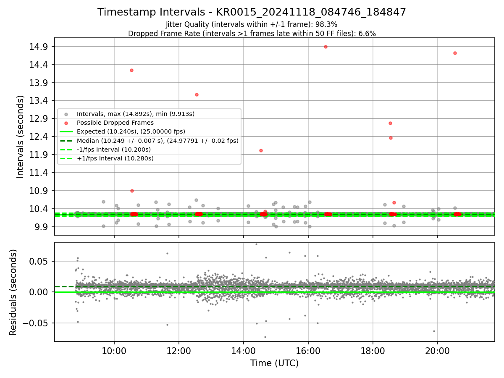Click the '13.4' y-axis tick label

tap(38, 101)
